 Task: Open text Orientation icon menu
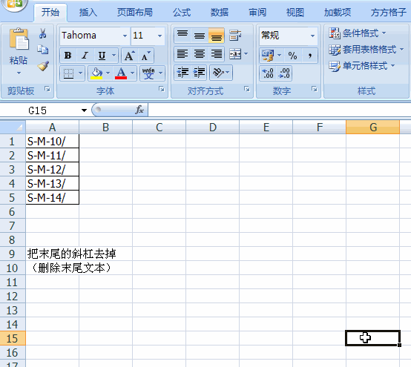[220, 73]
